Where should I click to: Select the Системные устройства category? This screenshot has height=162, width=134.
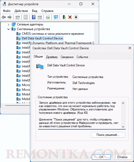[x=33, y=29]
